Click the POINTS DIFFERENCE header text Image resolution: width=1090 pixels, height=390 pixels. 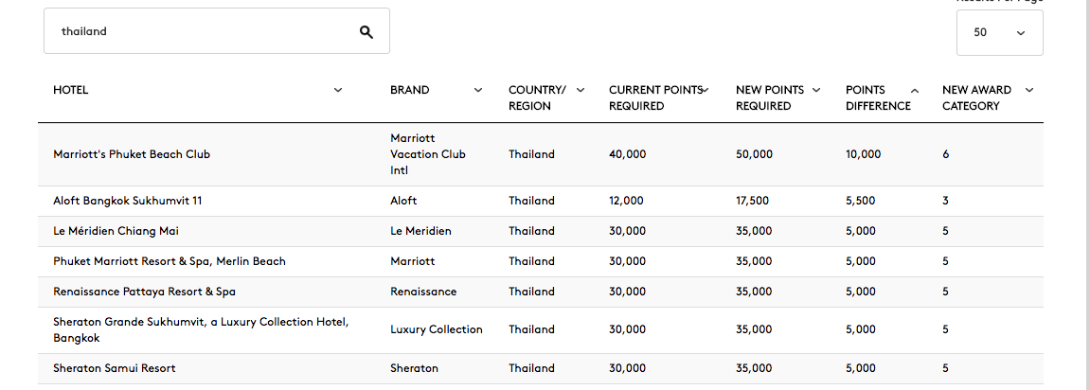[x=878, y=98]
